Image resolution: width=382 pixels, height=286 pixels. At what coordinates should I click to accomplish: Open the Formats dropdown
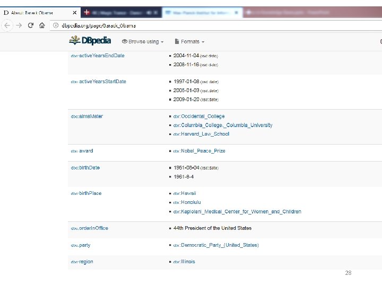(189, 42)
